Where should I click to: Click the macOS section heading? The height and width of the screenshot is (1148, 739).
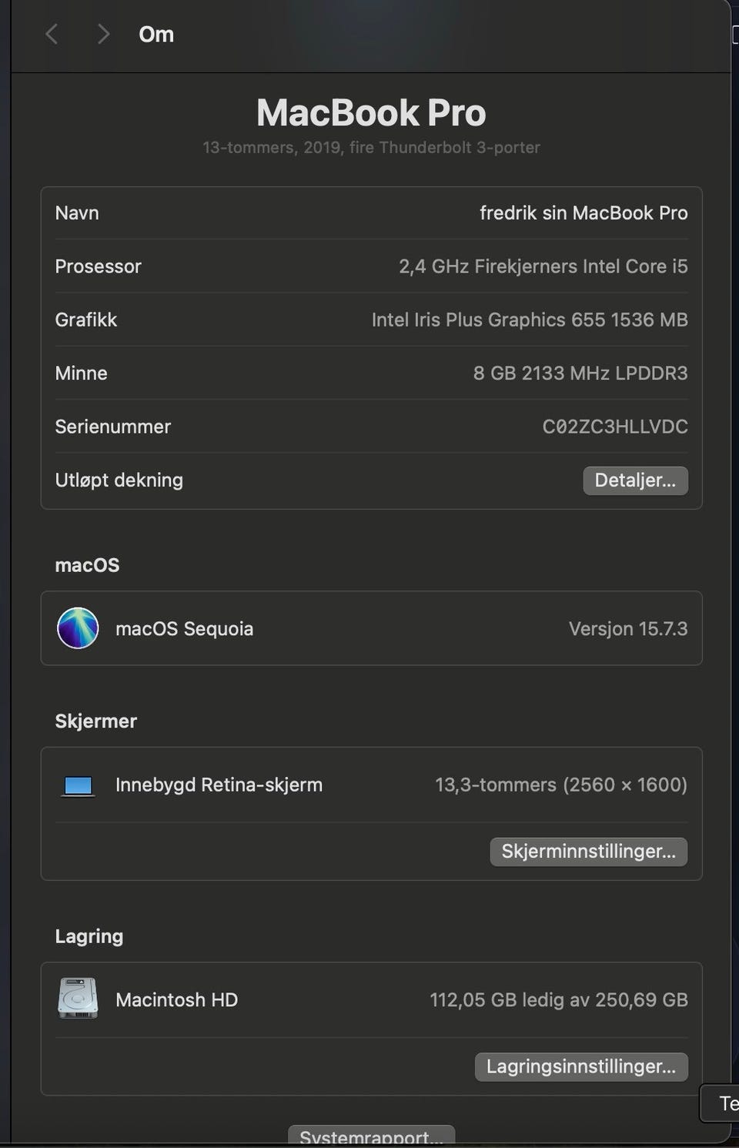pyautogui.click(x=87, y=565)
